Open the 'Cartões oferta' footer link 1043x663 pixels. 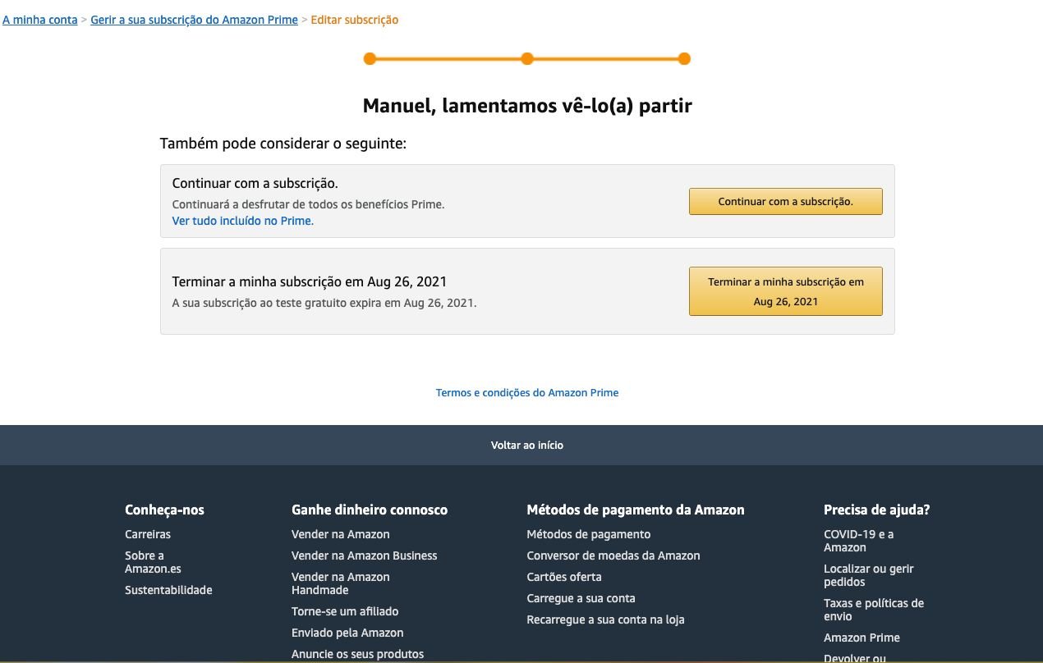564,577
